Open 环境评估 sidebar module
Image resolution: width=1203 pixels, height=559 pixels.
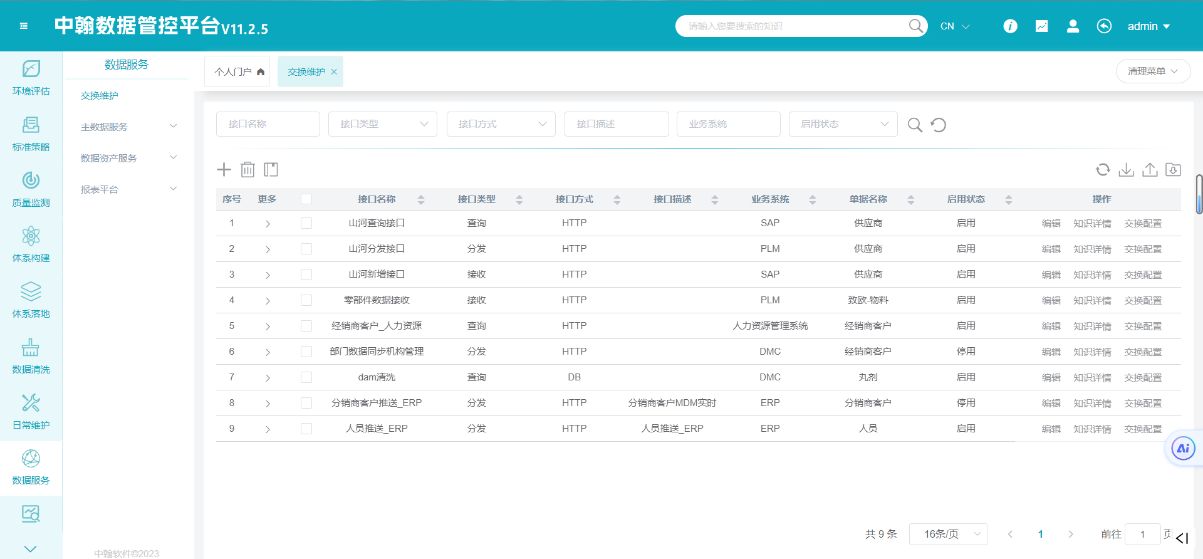31,78
